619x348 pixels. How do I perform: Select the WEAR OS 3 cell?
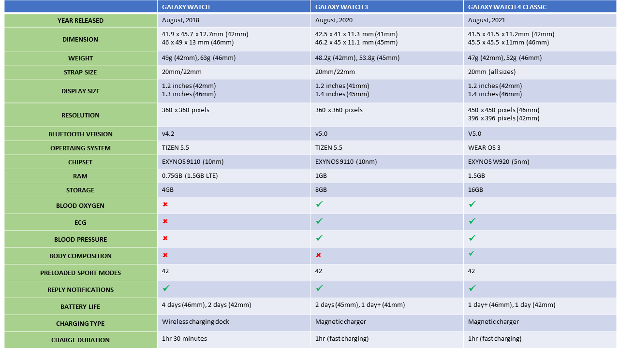coord(540,148)
